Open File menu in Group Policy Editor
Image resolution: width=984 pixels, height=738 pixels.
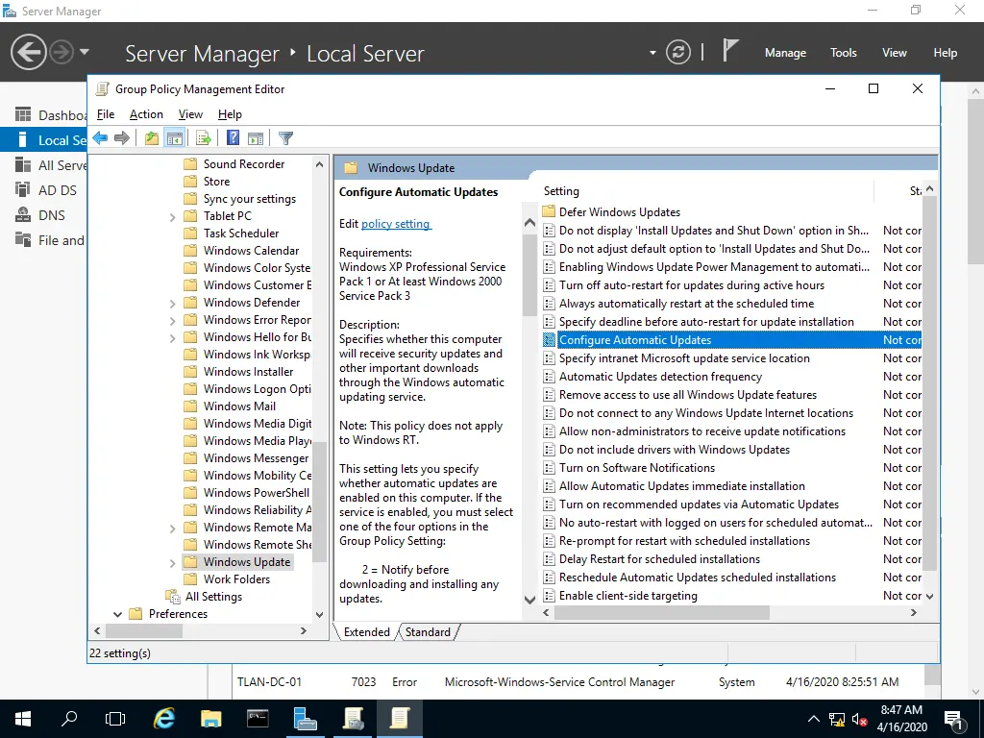(106, 114)
